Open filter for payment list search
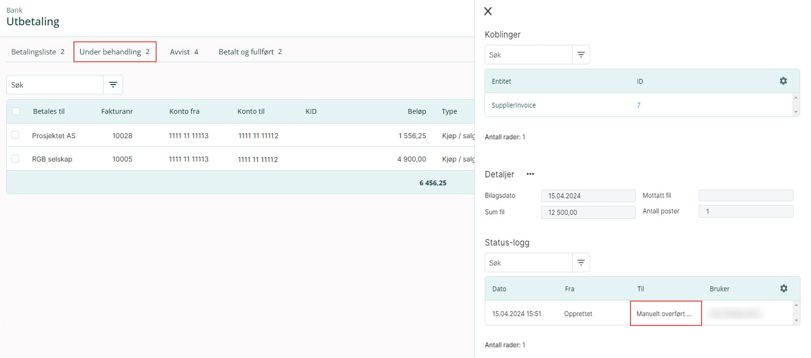 click(113, 85)
